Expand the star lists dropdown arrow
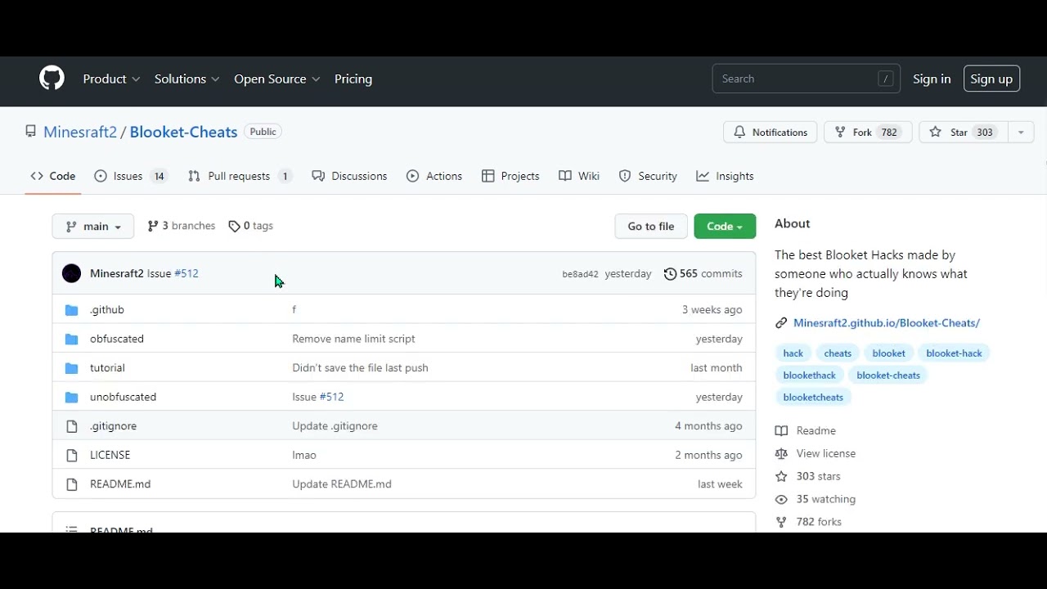 [x=1021, y=133]
